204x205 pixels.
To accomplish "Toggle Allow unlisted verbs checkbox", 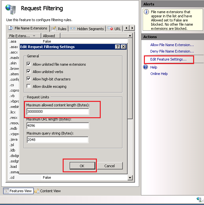I will point(28,71).
